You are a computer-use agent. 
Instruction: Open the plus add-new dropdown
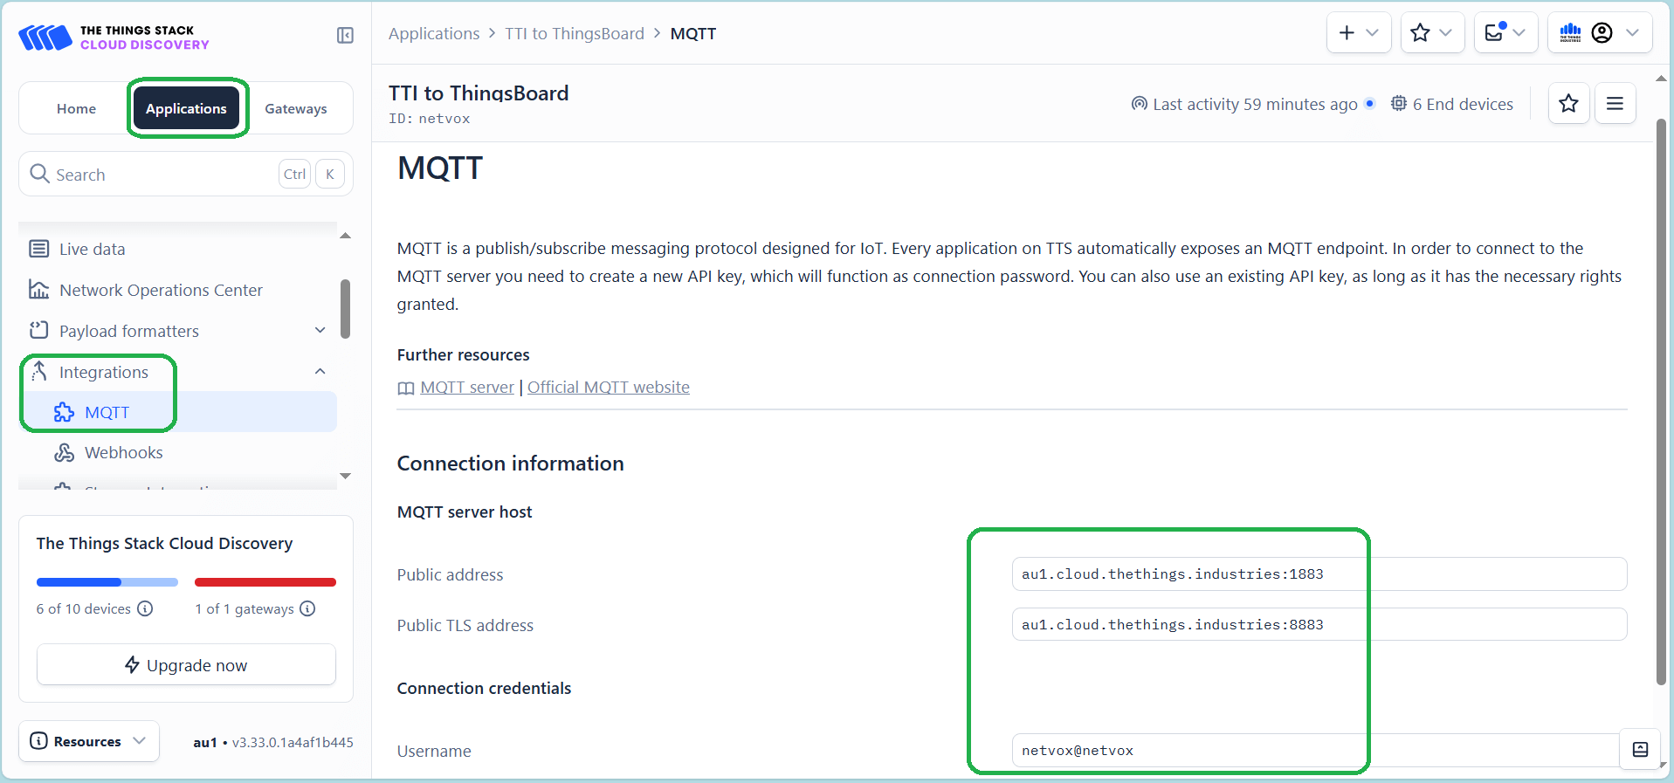[x=1358, y=33]
